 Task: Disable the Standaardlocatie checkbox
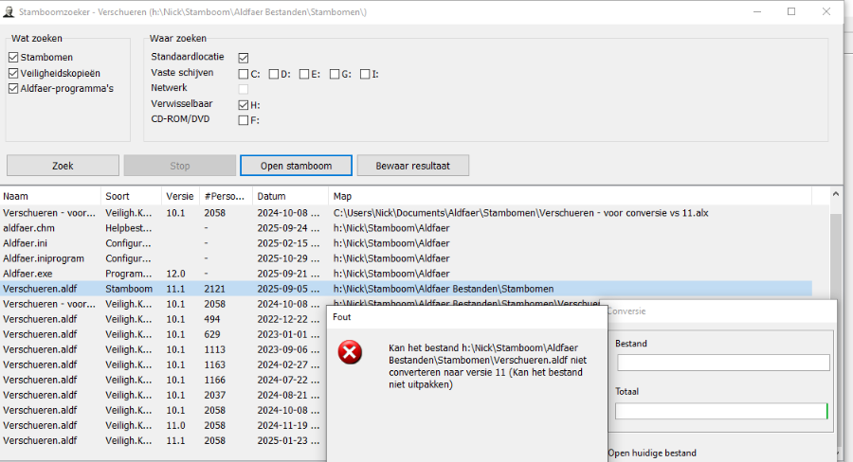(244, 58)
